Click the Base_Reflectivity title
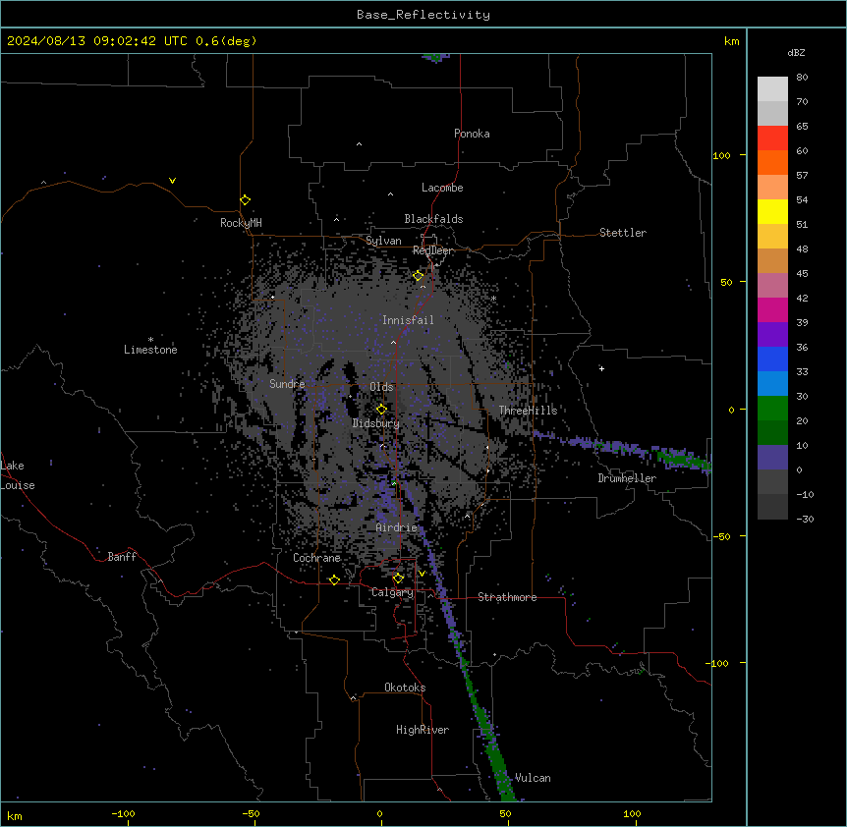 tap(423, 15)
